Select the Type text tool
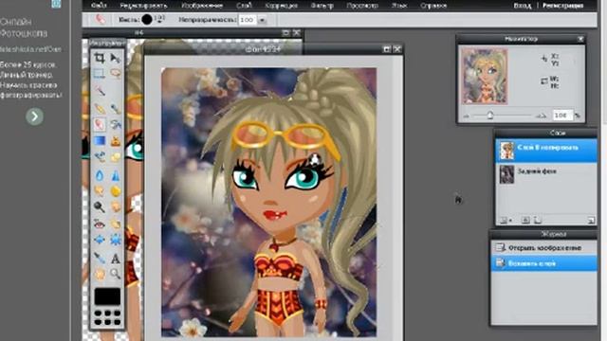 [116, 258]
